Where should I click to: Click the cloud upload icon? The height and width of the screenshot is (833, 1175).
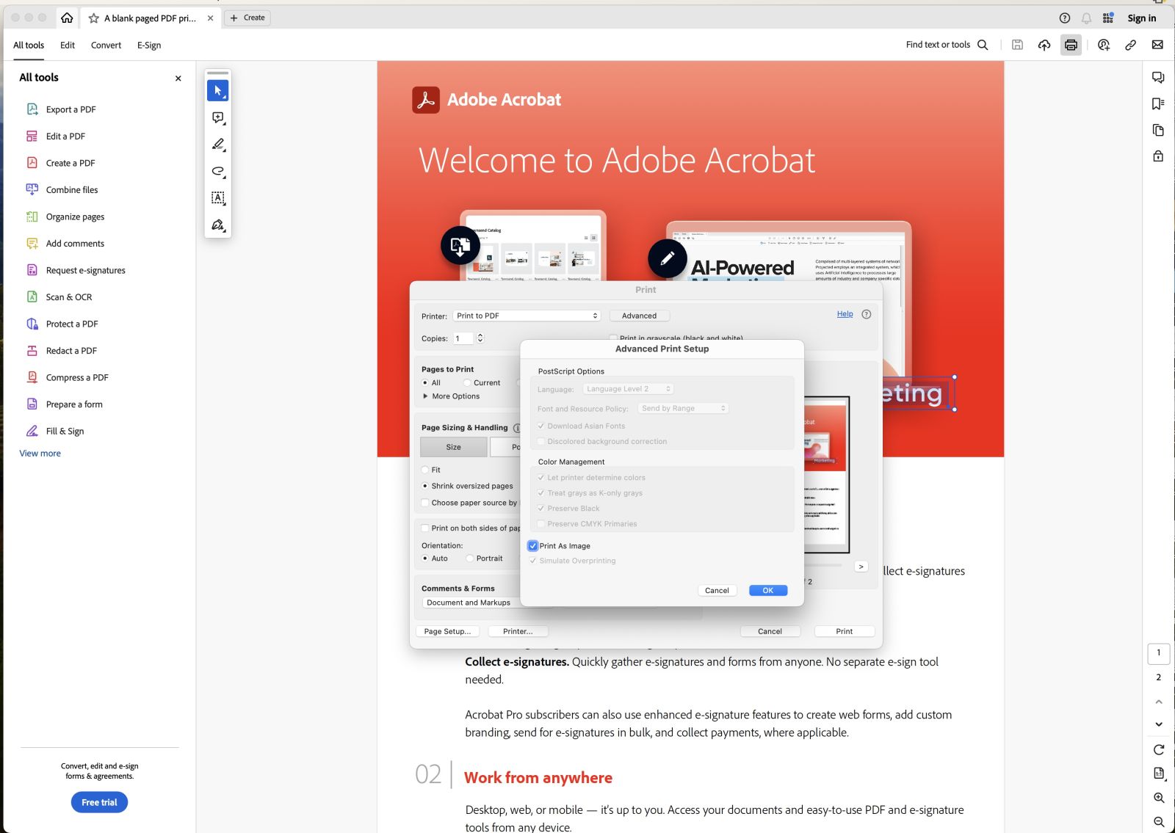[1044, 45]
